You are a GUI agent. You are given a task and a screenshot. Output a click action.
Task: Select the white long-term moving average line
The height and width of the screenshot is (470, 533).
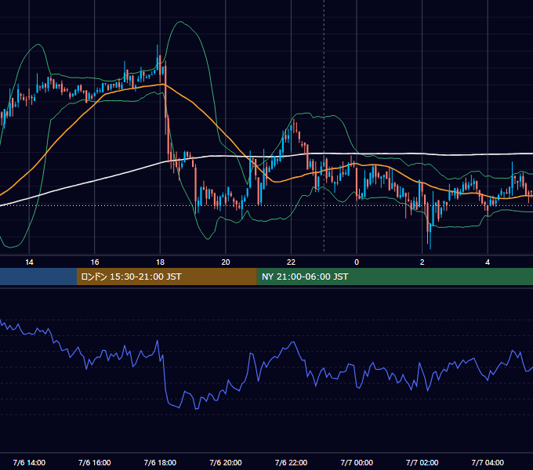(x=102, y=179)
